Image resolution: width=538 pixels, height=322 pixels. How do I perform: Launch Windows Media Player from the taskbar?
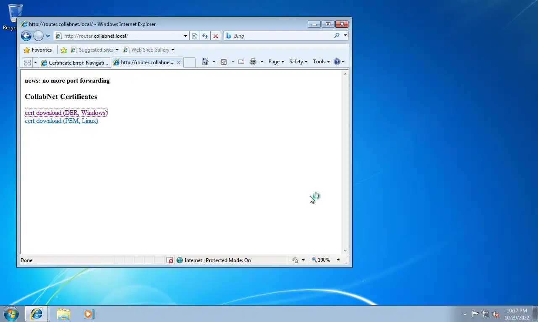[x=89, y=314]
